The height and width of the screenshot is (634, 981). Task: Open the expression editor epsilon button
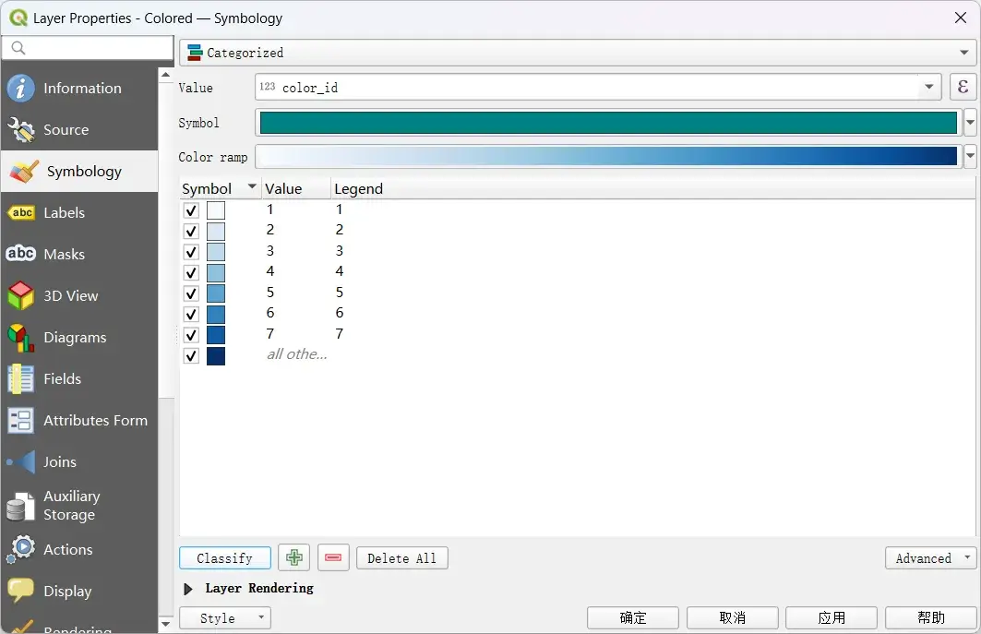(963, 87)
